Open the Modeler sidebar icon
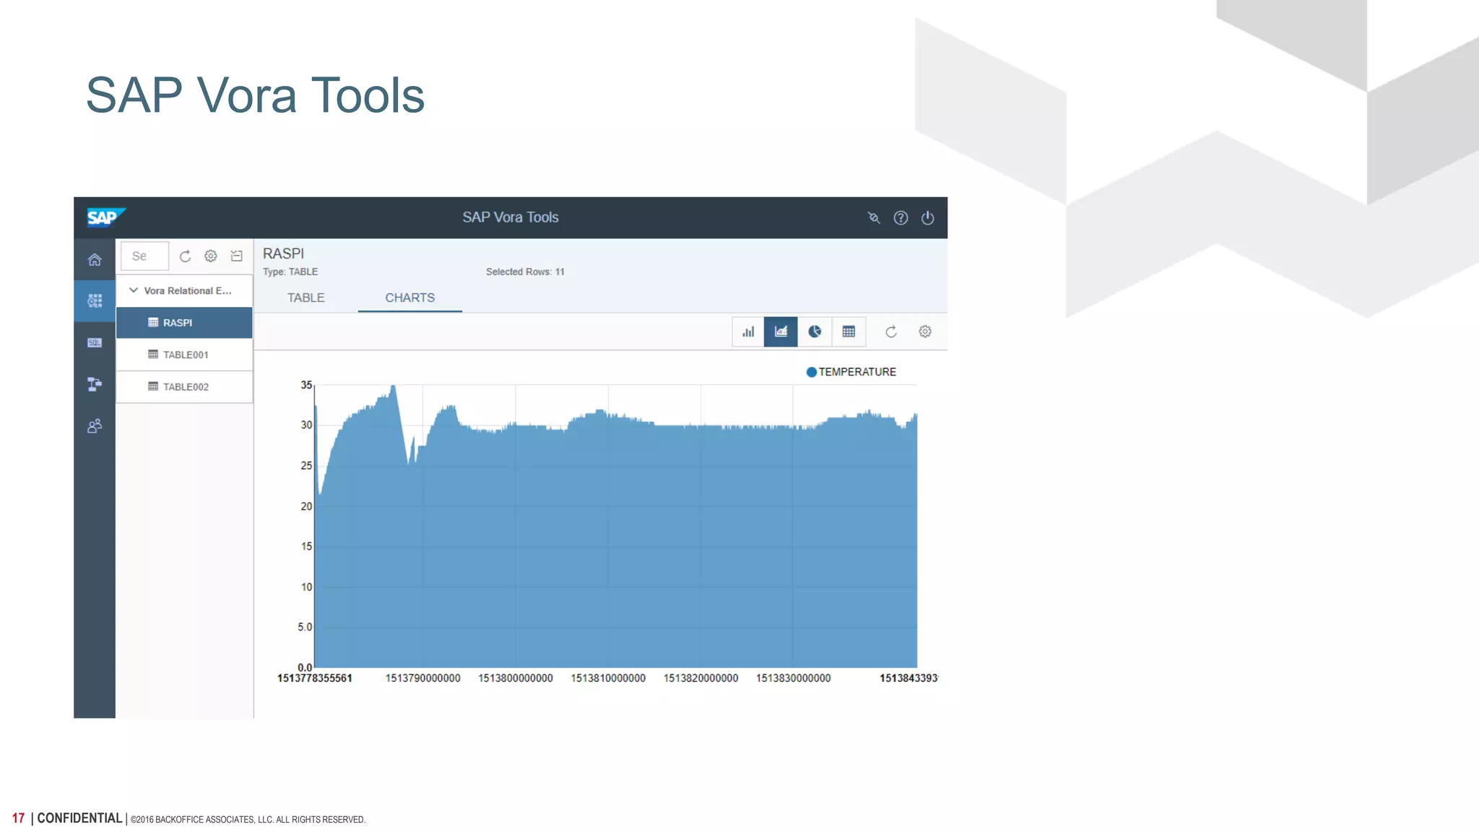The height and width of the screenshot is (832, 1479). coord(95,384)
